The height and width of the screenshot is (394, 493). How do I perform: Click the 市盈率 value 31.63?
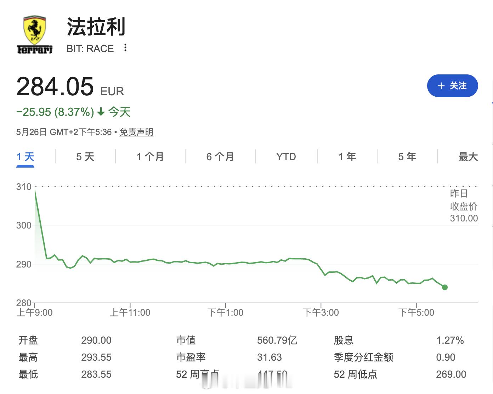click(270, 358)
